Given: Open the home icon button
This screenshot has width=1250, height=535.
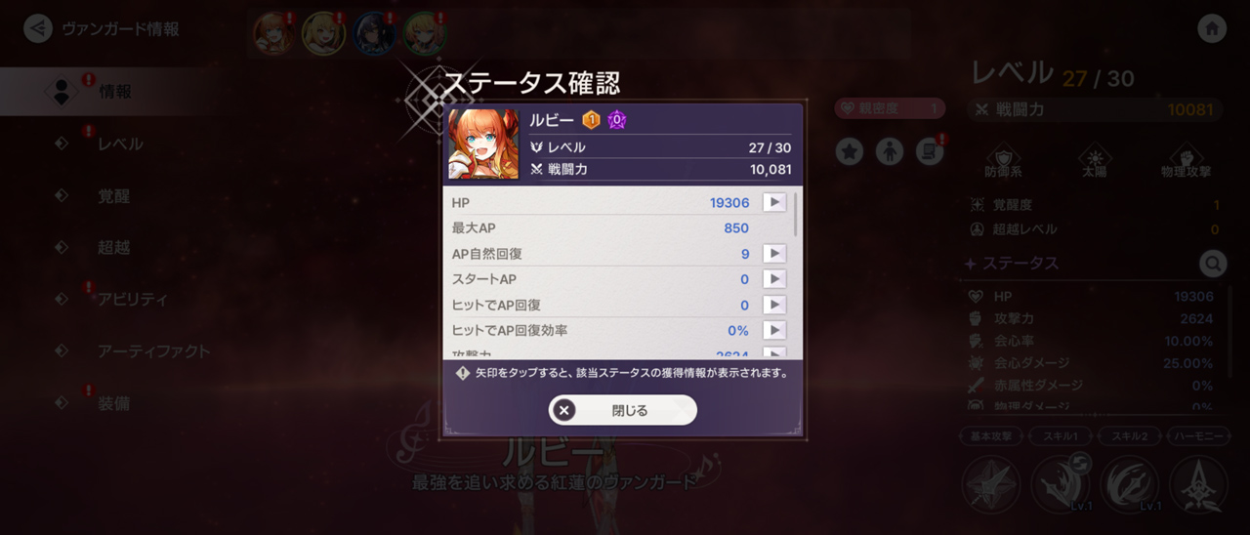Looking at the screenshot, I should (x=1212, y=28).
